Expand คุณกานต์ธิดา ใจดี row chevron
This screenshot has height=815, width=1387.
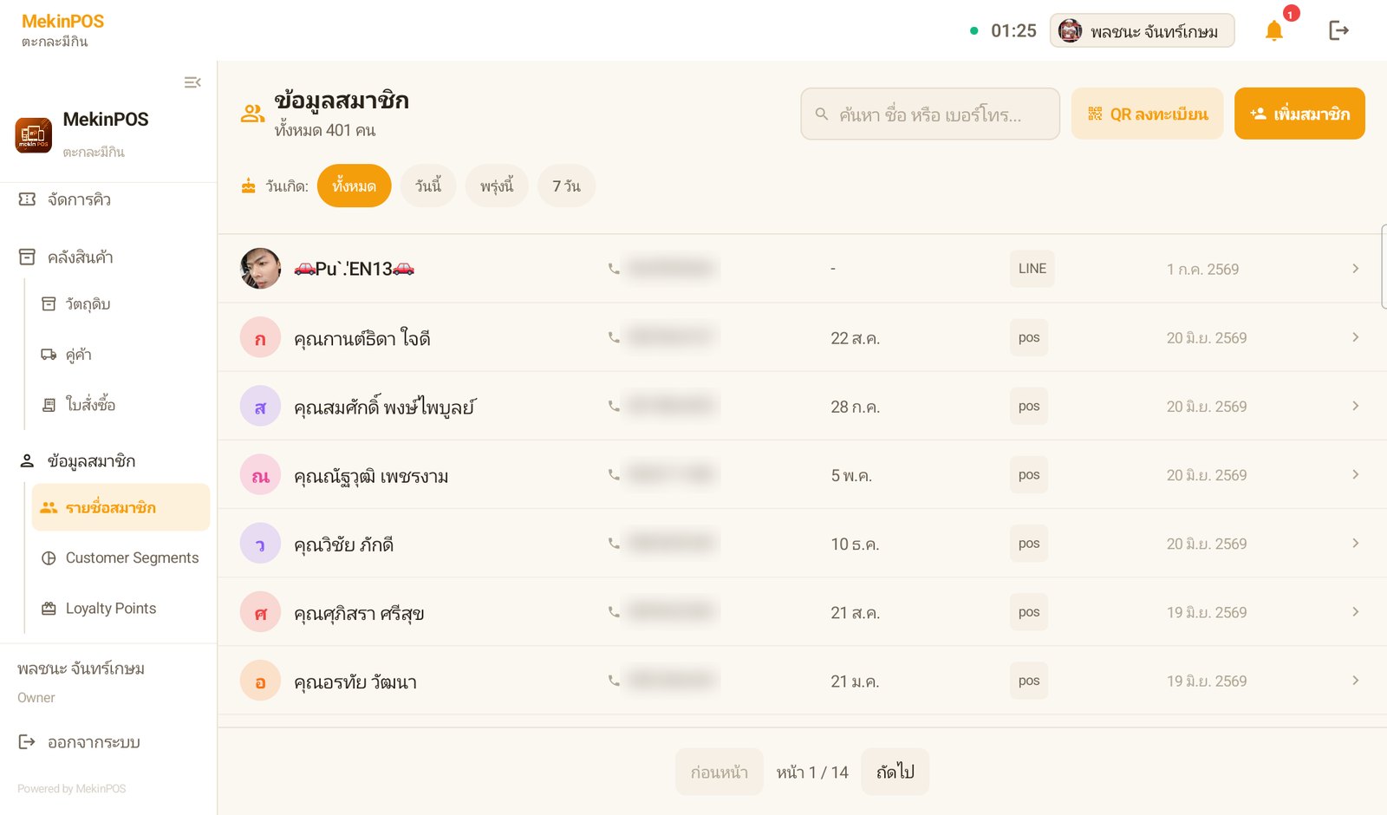[x=1355, y=337]
